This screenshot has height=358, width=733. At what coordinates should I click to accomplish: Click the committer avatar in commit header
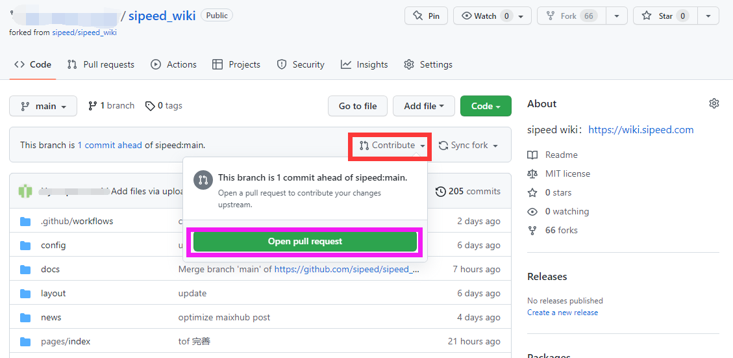(x=25, y=191)
